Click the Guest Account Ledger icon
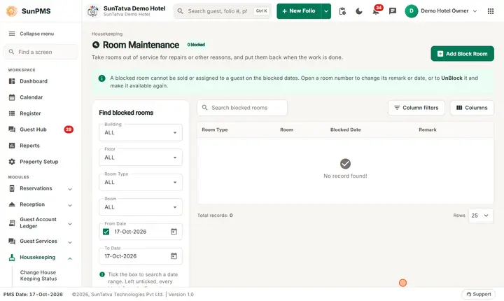The width and height of the screenshot is (504, 301). pyautogui.click(x=12, y=223)
